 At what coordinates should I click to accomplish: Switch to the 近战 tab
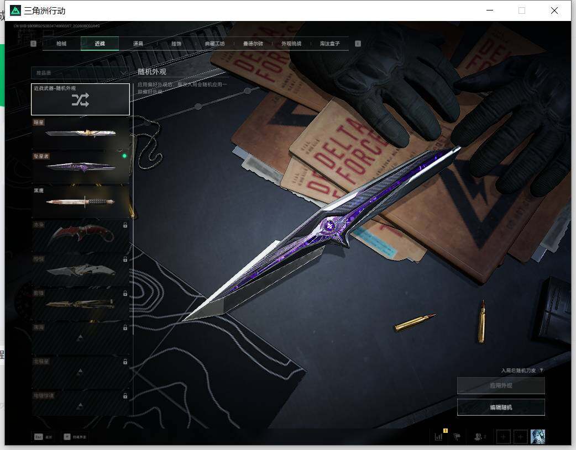[x=100, y=44]
